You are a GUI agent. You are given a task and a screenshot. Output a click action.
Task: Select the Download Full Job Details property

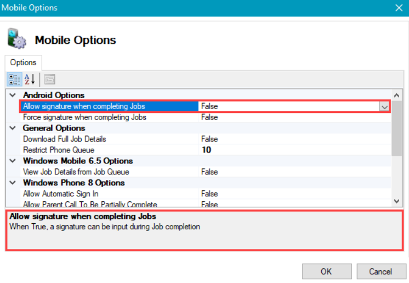click(64, 139)
